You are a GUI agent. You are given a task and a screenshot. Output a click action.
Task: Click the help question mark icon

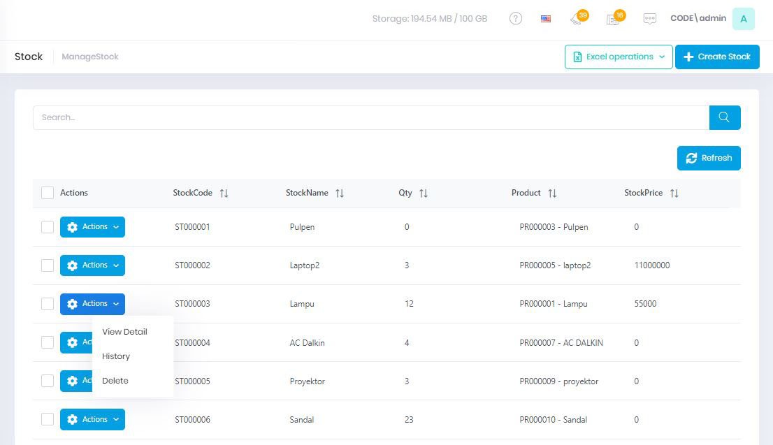(x=516, y=19)
